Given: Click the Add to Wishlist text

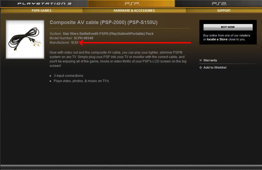Looking at the screenshot, I should 215,67.
